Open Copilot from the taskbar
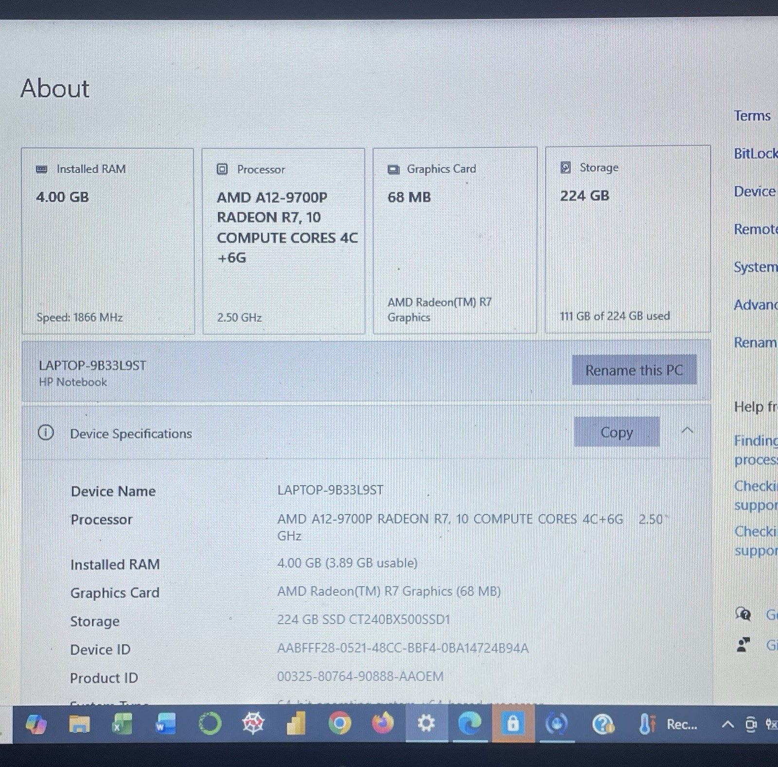The image size is (778, 767). click(x=36, y=724)
